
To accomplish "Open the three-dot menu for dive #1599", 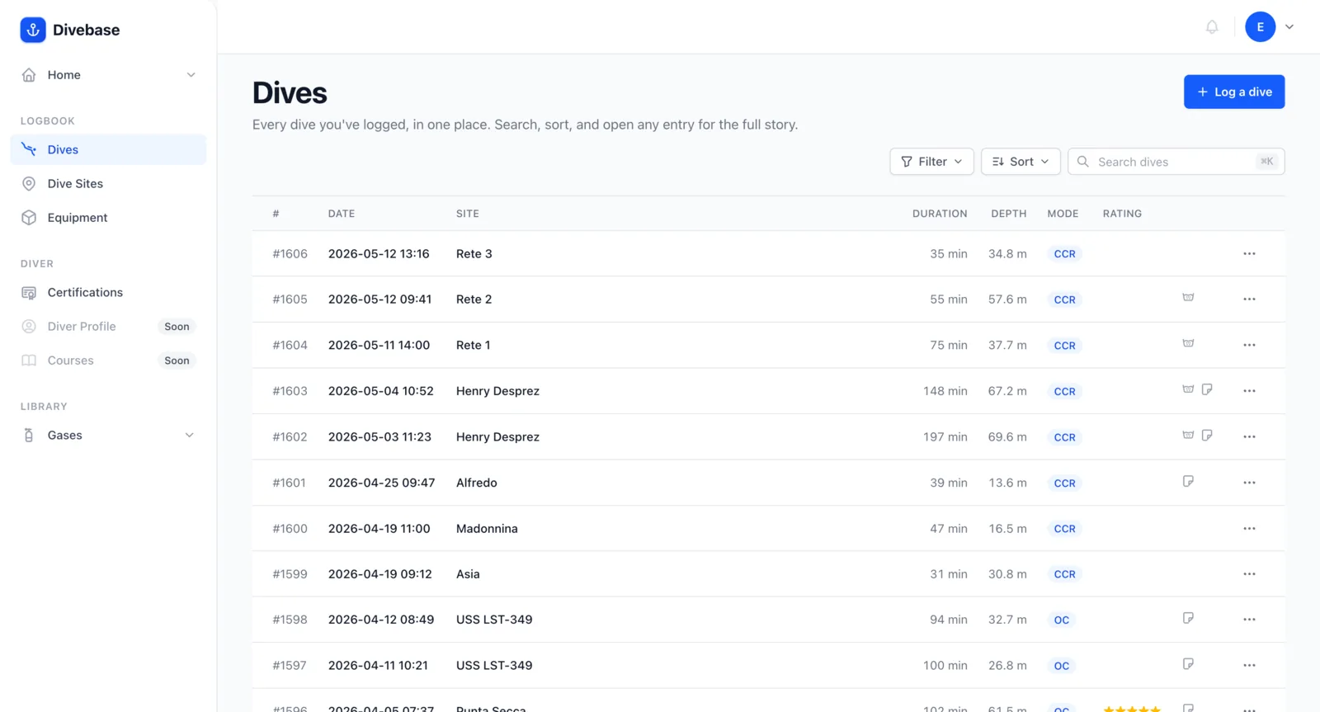I will pos(1249,574).
